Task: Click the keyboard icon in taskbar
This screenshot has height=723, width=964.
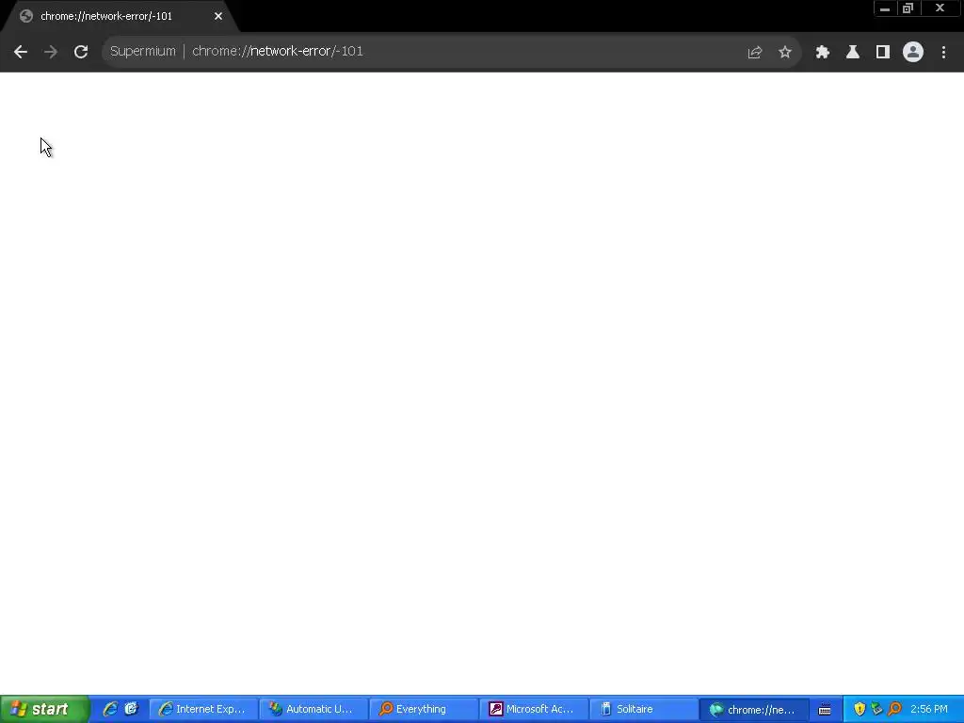Action: pos(825,710)
